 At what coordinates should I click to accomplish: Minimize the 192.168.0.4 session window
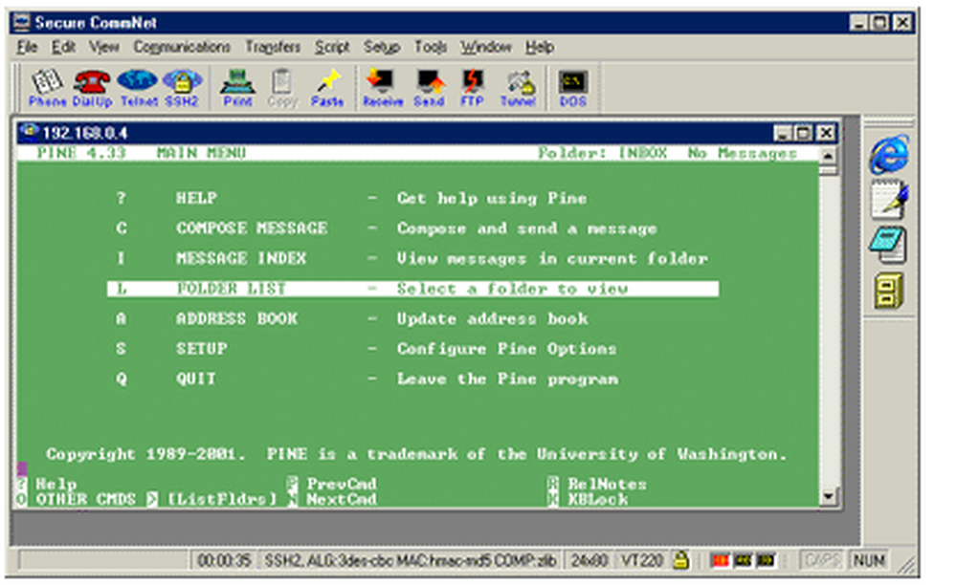[x=784, y=132]
